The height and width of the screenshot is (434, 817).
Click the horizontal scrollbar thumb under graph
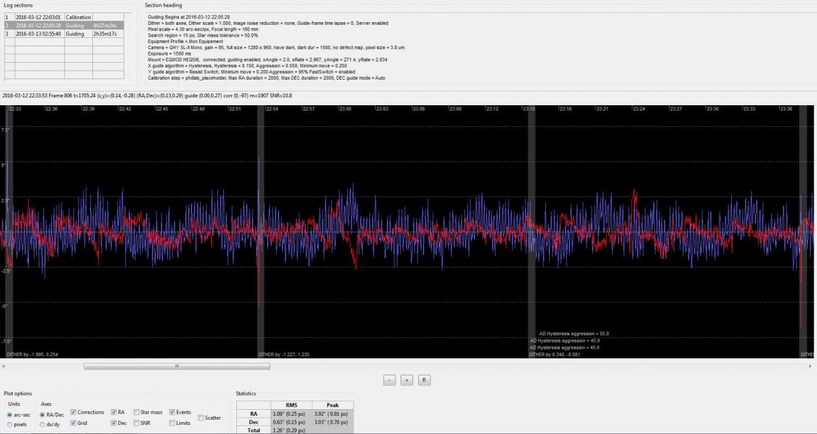pos(177,366)
